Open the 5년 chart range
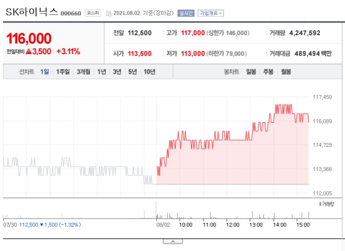The width and height of the screenshot is (345, 251). point(133,72)
